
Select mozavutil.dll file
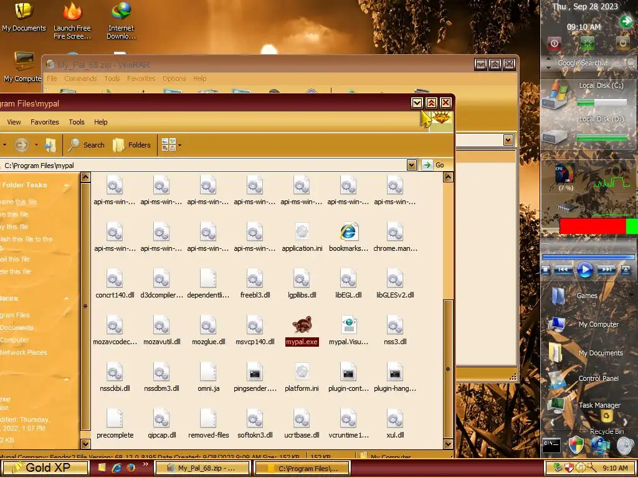coord(161,331)
